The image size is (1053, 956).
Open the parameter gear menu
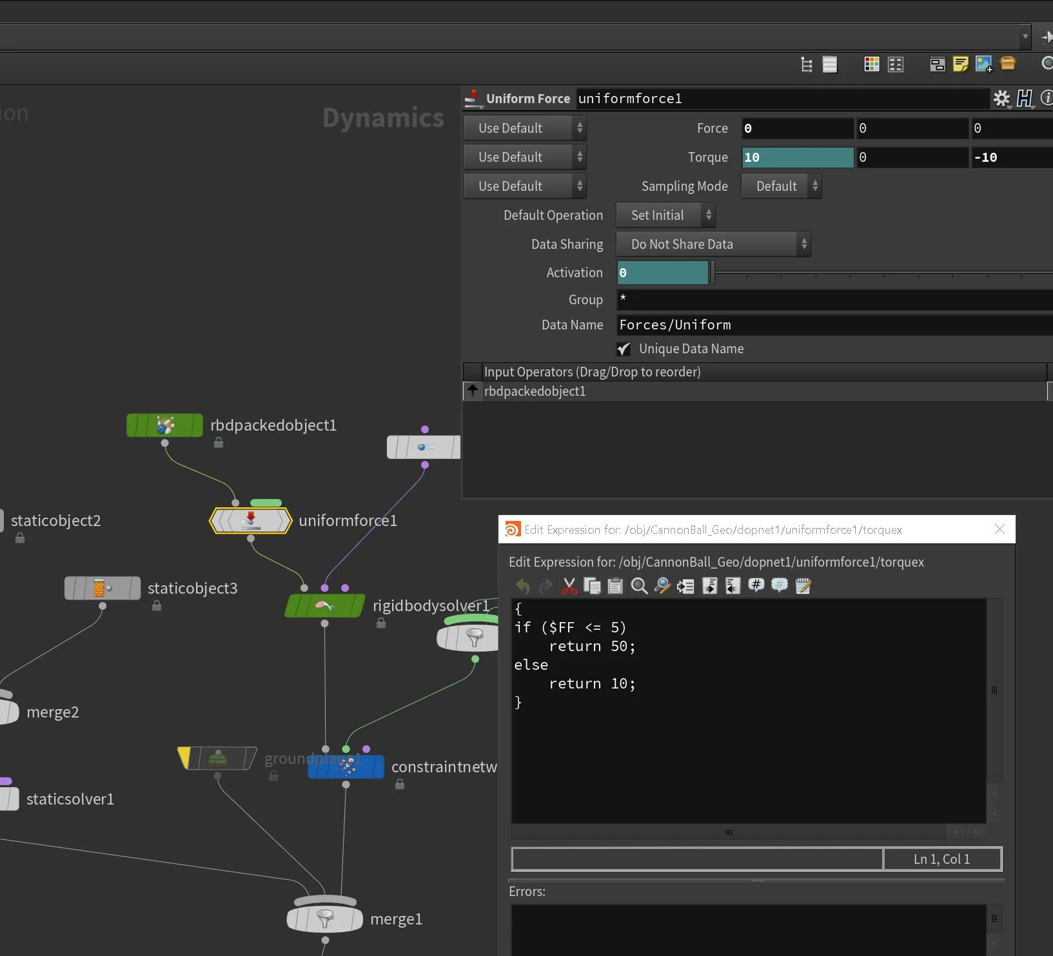pos(1001,99)
